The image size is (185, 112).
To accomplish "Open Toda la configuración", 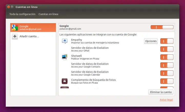I will tap(22, 14).
